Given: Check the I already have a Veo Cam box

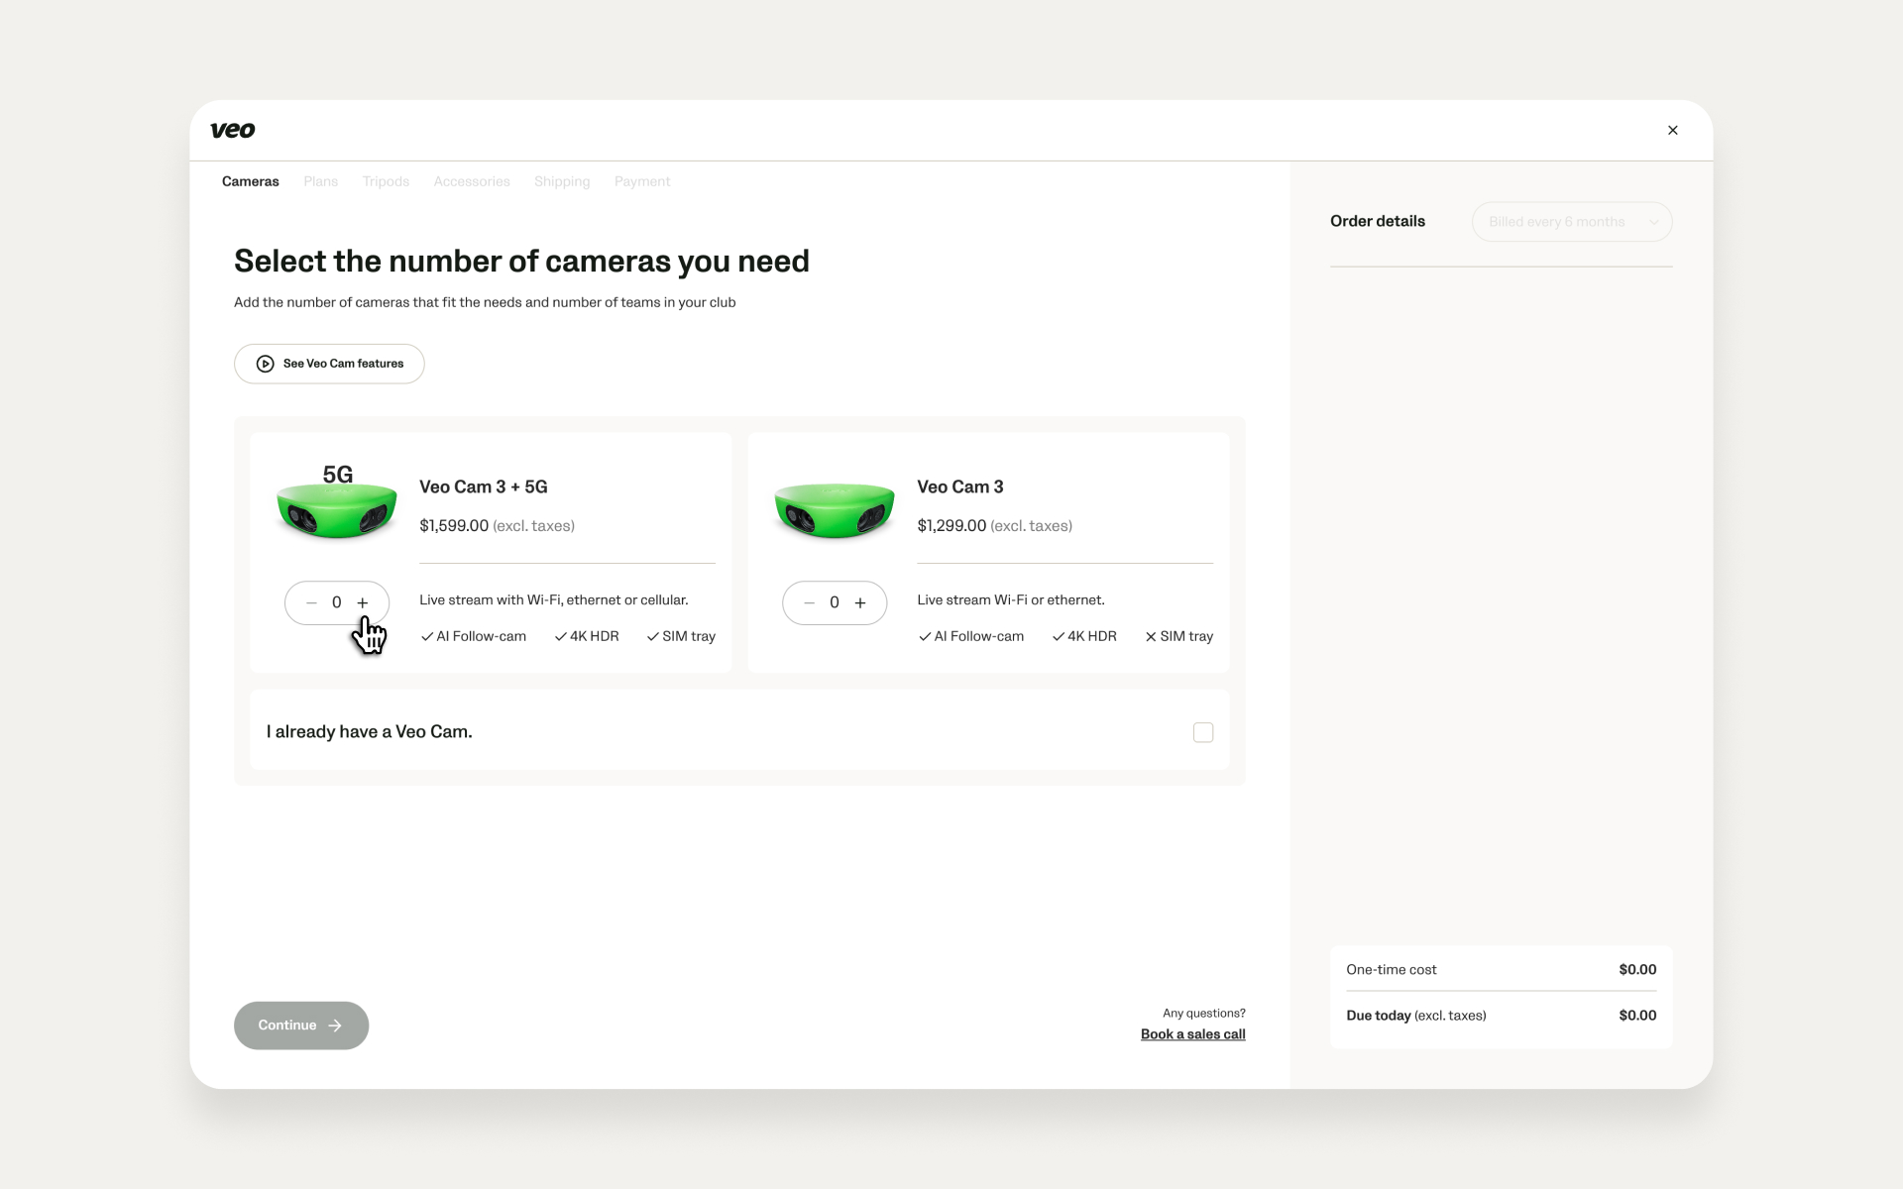Looking at the screenshot, I should pos(1203,732).
